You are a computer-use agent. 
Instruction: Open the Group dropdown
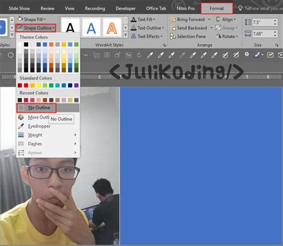tap(227, 28)
